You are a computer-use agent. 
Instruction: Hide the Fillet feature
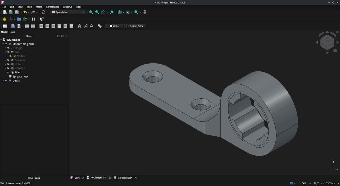(x=8, y=72)
